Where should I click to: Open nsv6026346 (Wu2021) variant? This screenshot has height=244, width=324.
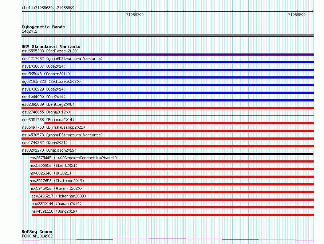[50, 173]
